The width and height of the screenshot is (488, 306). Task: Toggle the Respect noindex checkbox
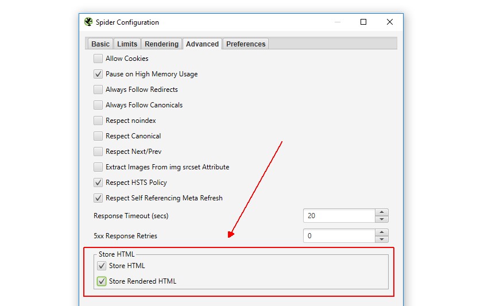98,121
